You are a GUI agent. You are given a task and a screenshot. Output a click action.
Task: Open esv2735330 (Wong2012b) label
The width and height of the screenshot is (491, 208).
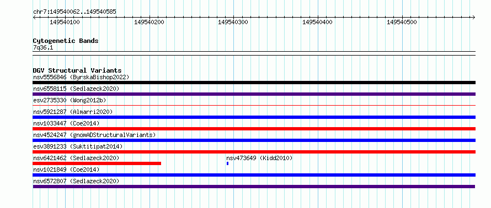[x=70, y=100]
